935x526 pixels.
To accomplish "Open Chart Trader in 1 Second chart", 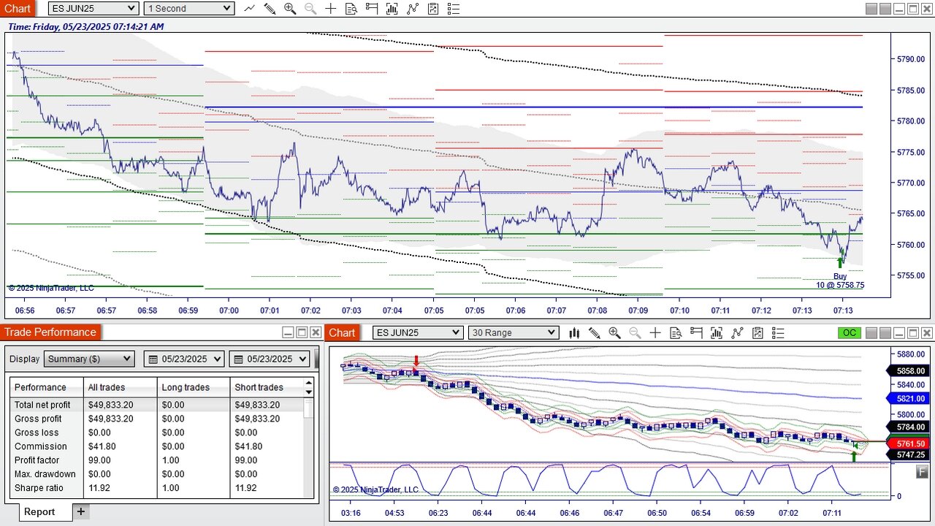I will [372, 9].
